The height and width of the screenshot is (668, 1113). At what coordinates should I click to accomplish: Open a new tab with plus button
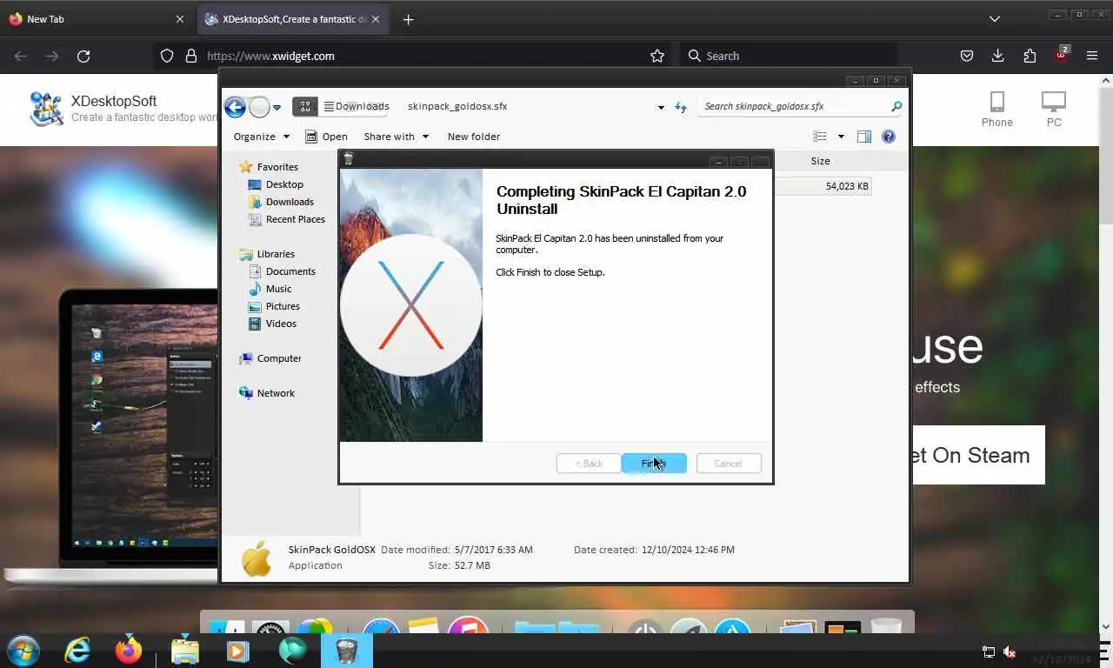coord(409,19)
